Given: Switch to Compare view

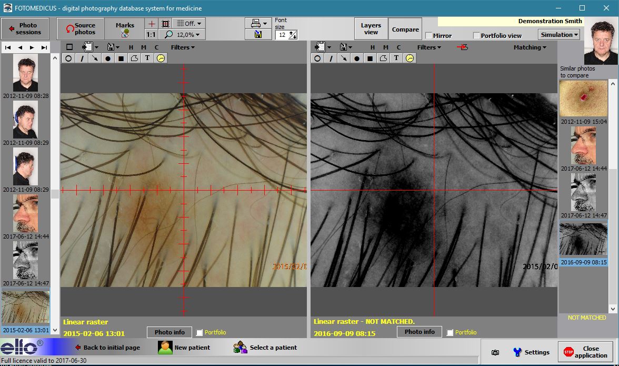Looking at the screenshot, I should (405, 29).
